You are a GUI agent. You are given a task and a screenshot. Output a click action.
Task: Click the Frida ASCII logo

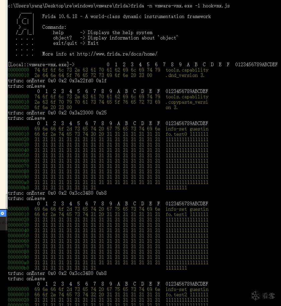point(25,24)
